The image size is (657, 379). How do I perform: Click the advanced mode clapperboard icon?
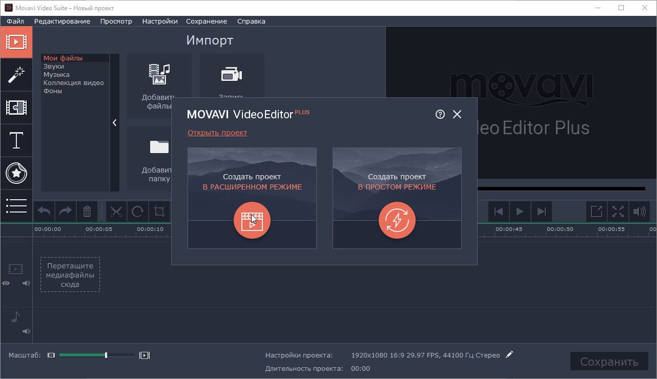252,220
